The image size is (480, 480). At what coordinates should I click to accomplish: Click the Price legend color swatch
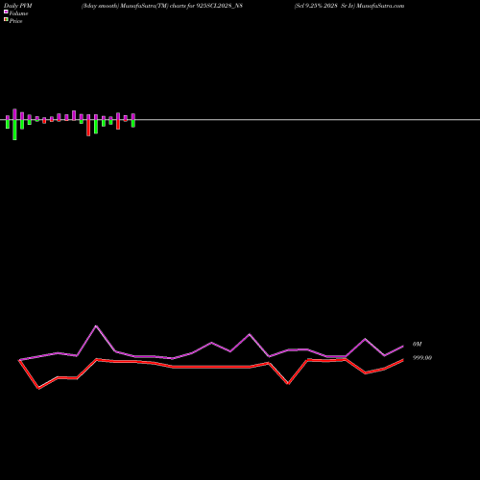coord(6,19)
